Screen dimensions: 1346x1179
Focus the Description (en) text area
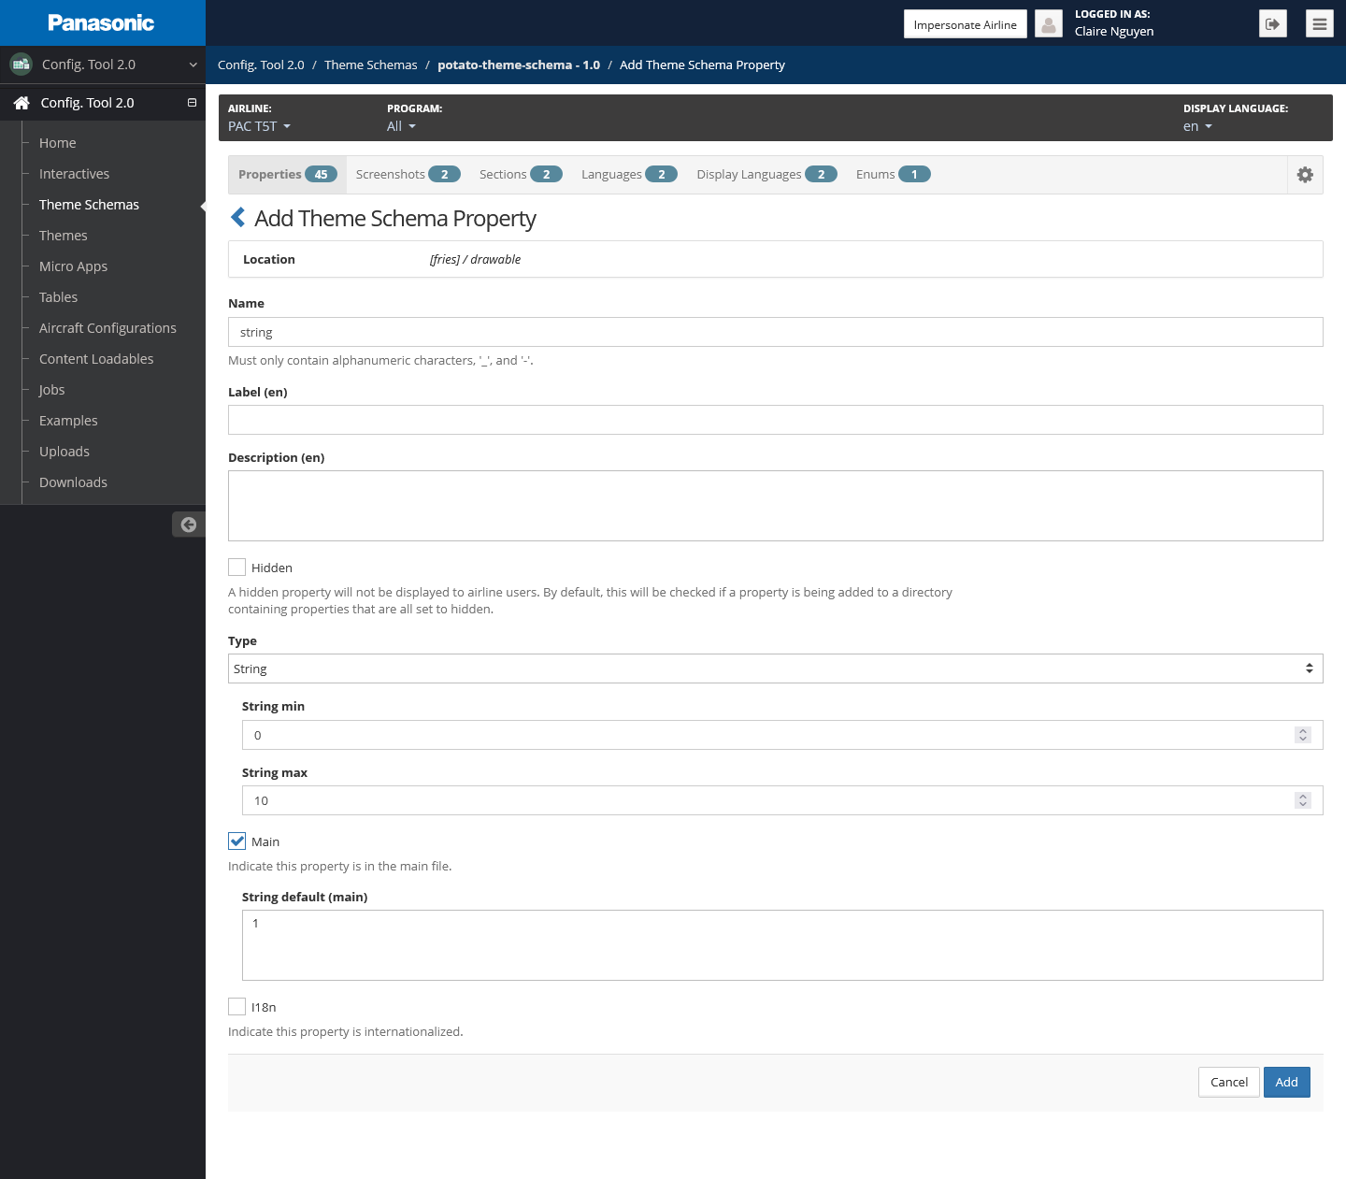tap(775, 506)
